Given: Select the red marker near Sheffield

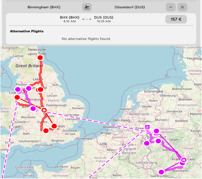Looking at the screenshot, I should coord(41,90).
